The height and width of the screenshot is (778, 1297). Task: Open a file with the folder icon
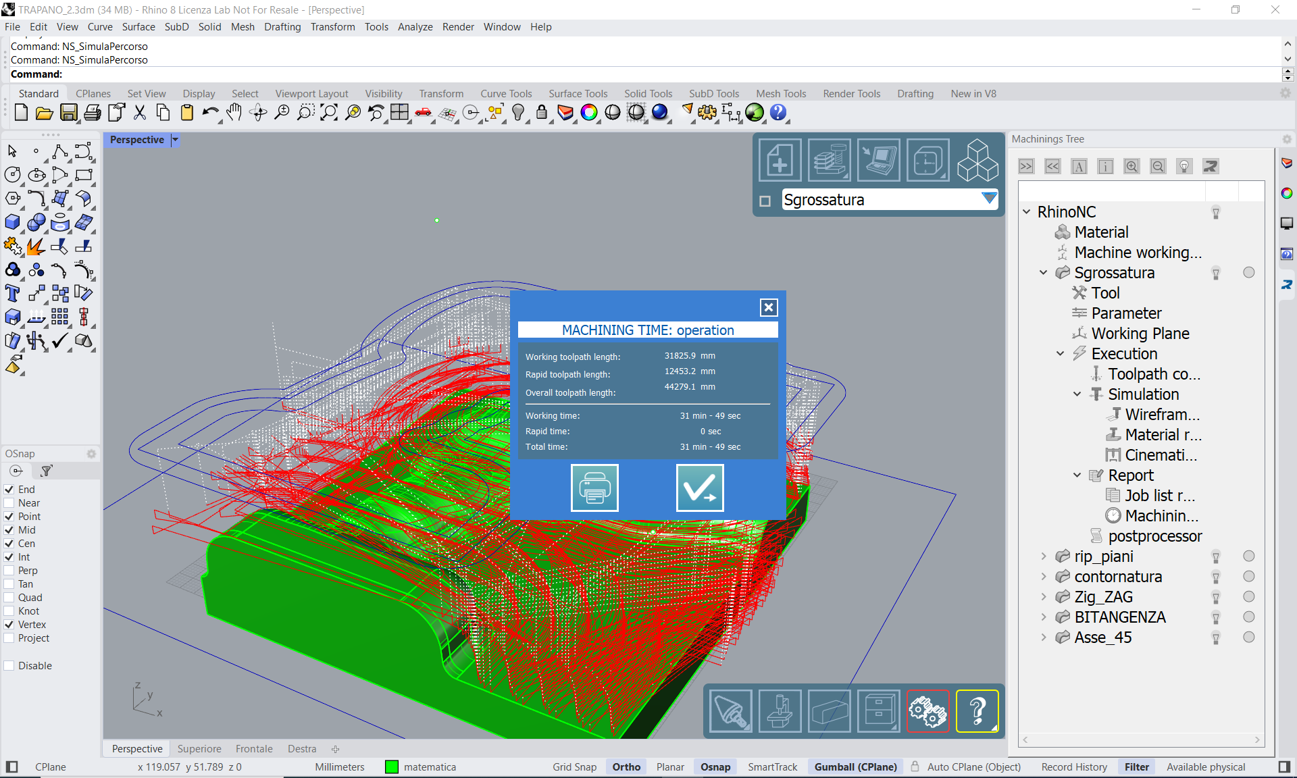45,113
